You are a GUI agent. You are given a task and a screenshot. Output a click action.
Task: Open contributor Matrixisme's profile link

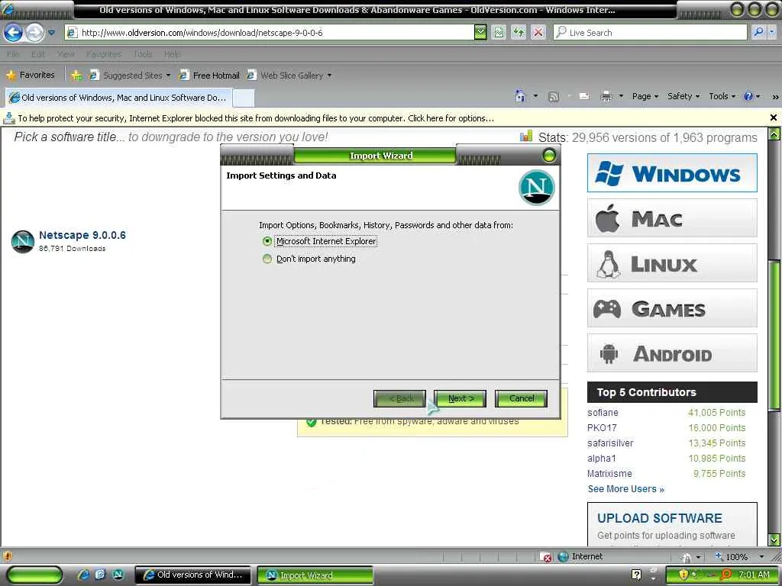[x=609, y=474]
